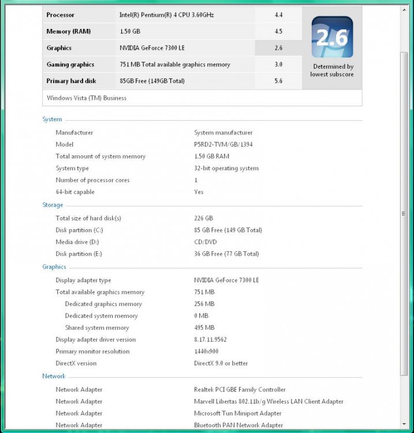Image resolution: width=414 pixels, height=433 pixels.
Task: Select the Memory (RAM) row label
Action: coord(69,32)
